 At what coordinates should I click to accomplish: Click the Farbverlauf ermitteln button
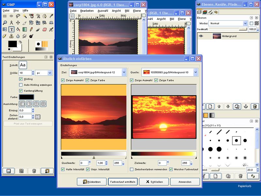click(123, 182)
